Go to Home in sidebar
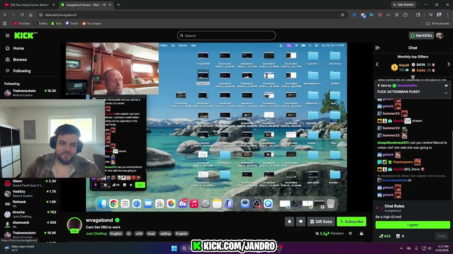This screenshot has width=453, height=254. point(18,48)
